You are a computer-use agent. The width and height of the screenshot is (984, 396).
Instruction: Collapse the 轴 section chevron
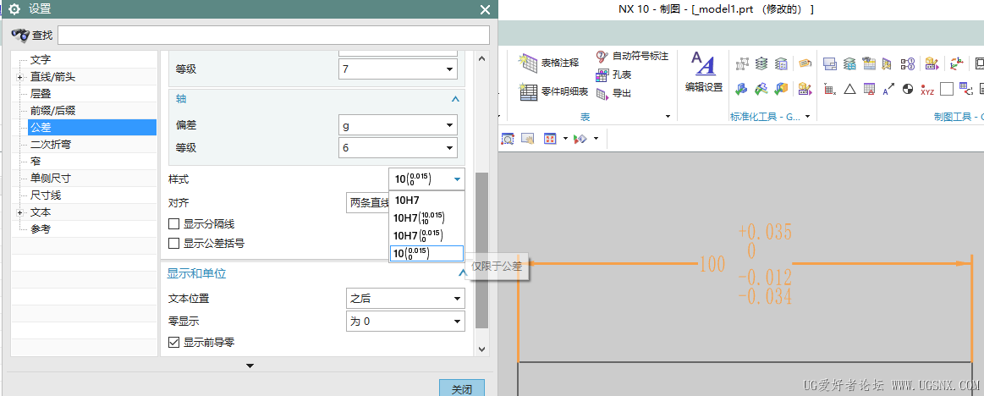tap(455, 99)
